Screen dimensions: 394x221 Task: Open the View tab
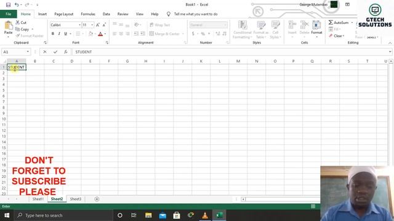(140, 14)
